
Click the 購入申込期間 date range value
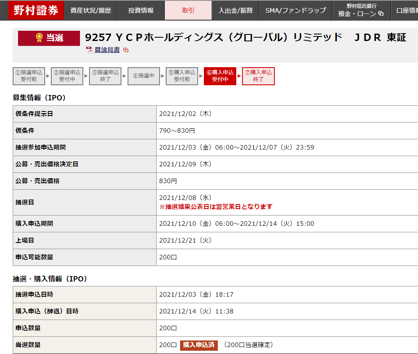(x=237, y=223)
